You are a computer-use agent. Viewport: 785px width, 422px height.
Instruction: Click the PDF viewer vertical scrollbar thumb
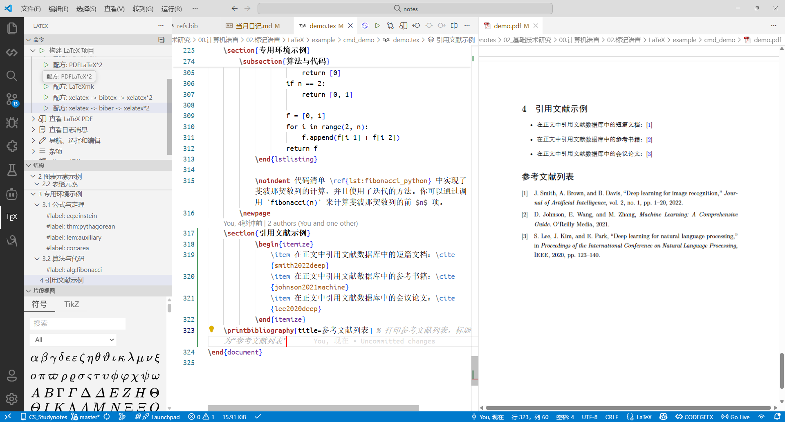[x=782, y=370]
